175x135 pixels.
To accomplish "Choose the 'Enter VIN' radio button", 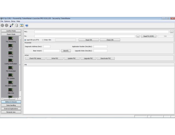I will (x=43, y=40).
